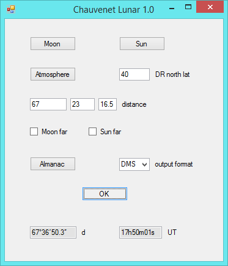Click the 'UT' label
This screenshot has width=228, height=266.
click(172, 232)
